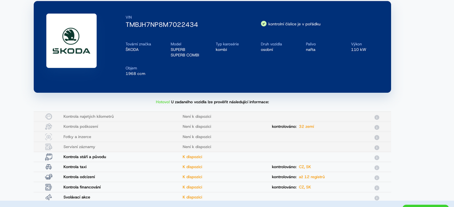Click the 'Kontrola financování' label
The width and height of the screenshot is (454, 207).
[82, 187]
